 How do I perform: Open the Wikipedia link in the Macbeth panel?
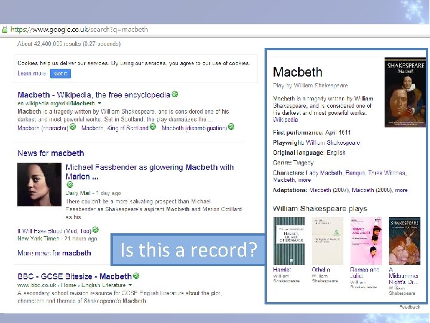tap(285, 120)
